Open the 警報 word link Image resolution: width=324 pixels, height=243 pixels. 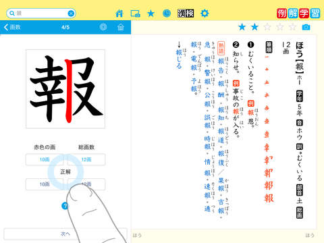(207, 77)
